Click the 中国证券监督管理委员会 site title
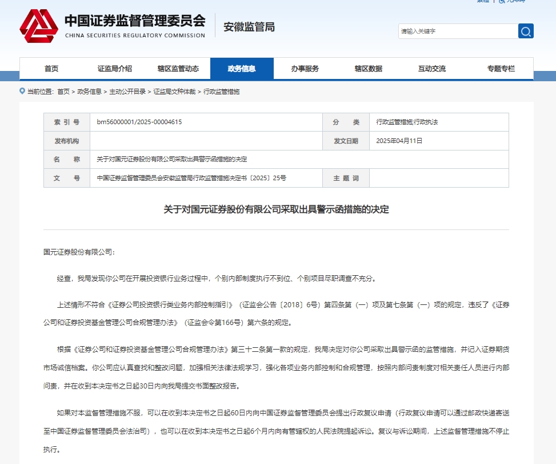The image size is (556, 464). (135, 21)
